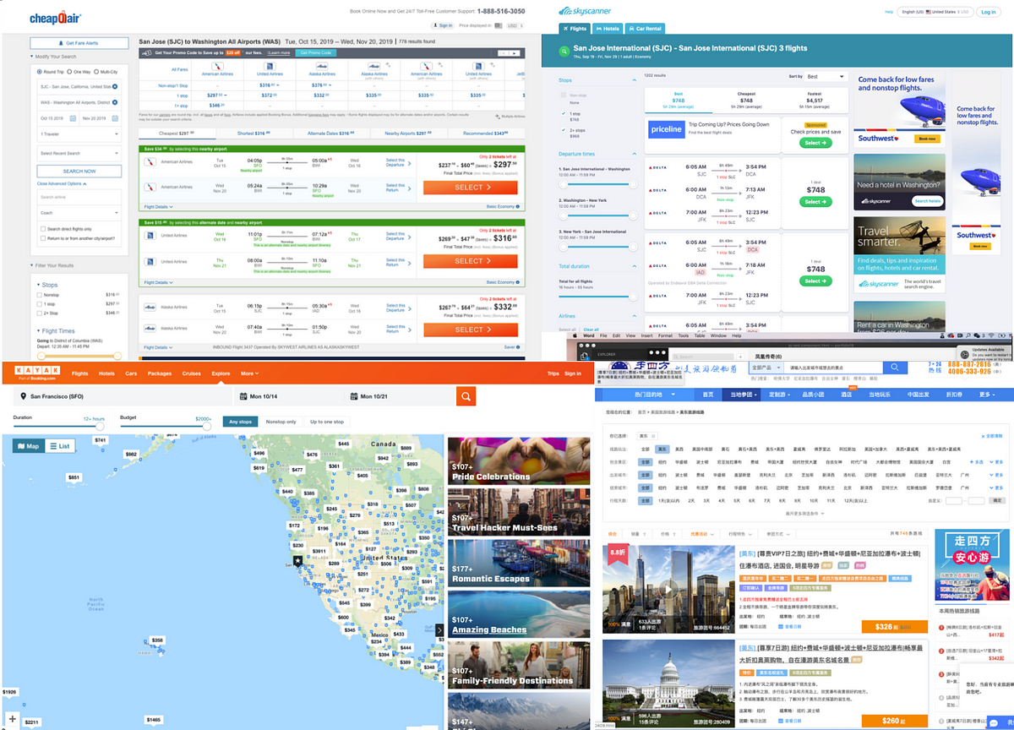Clear the SJC origin field using its X icon

click(115, 86)
